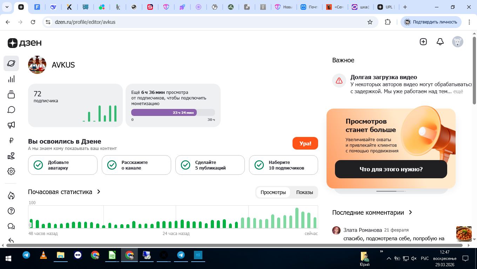Open the notifications bell

point(440,42)
